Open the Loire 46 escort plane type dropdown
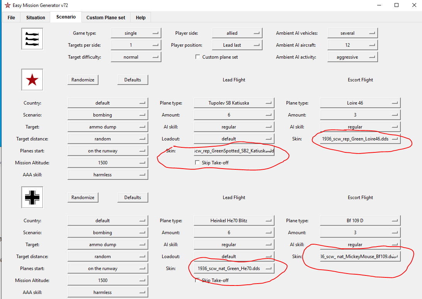Screen dimensions: 422x299 pos(360,103)
